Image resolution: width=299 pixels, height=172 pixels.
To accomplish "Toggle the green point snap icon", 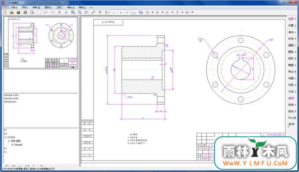I will coord(120,12).
